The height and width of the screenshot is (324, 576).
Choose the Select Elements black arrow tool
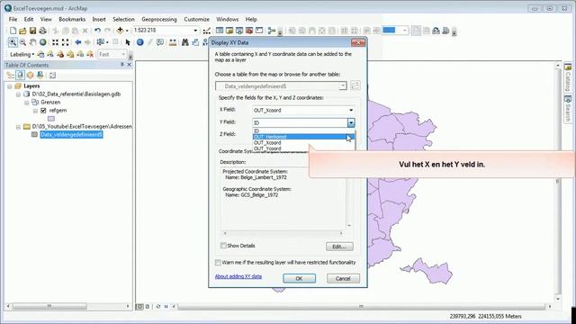[128, 42]
